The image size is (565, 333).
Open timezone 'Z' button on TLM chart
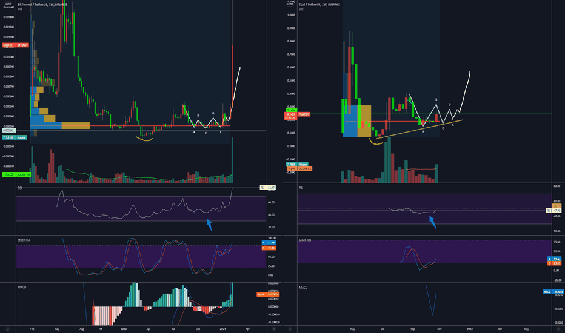click(x=290, y=329)
